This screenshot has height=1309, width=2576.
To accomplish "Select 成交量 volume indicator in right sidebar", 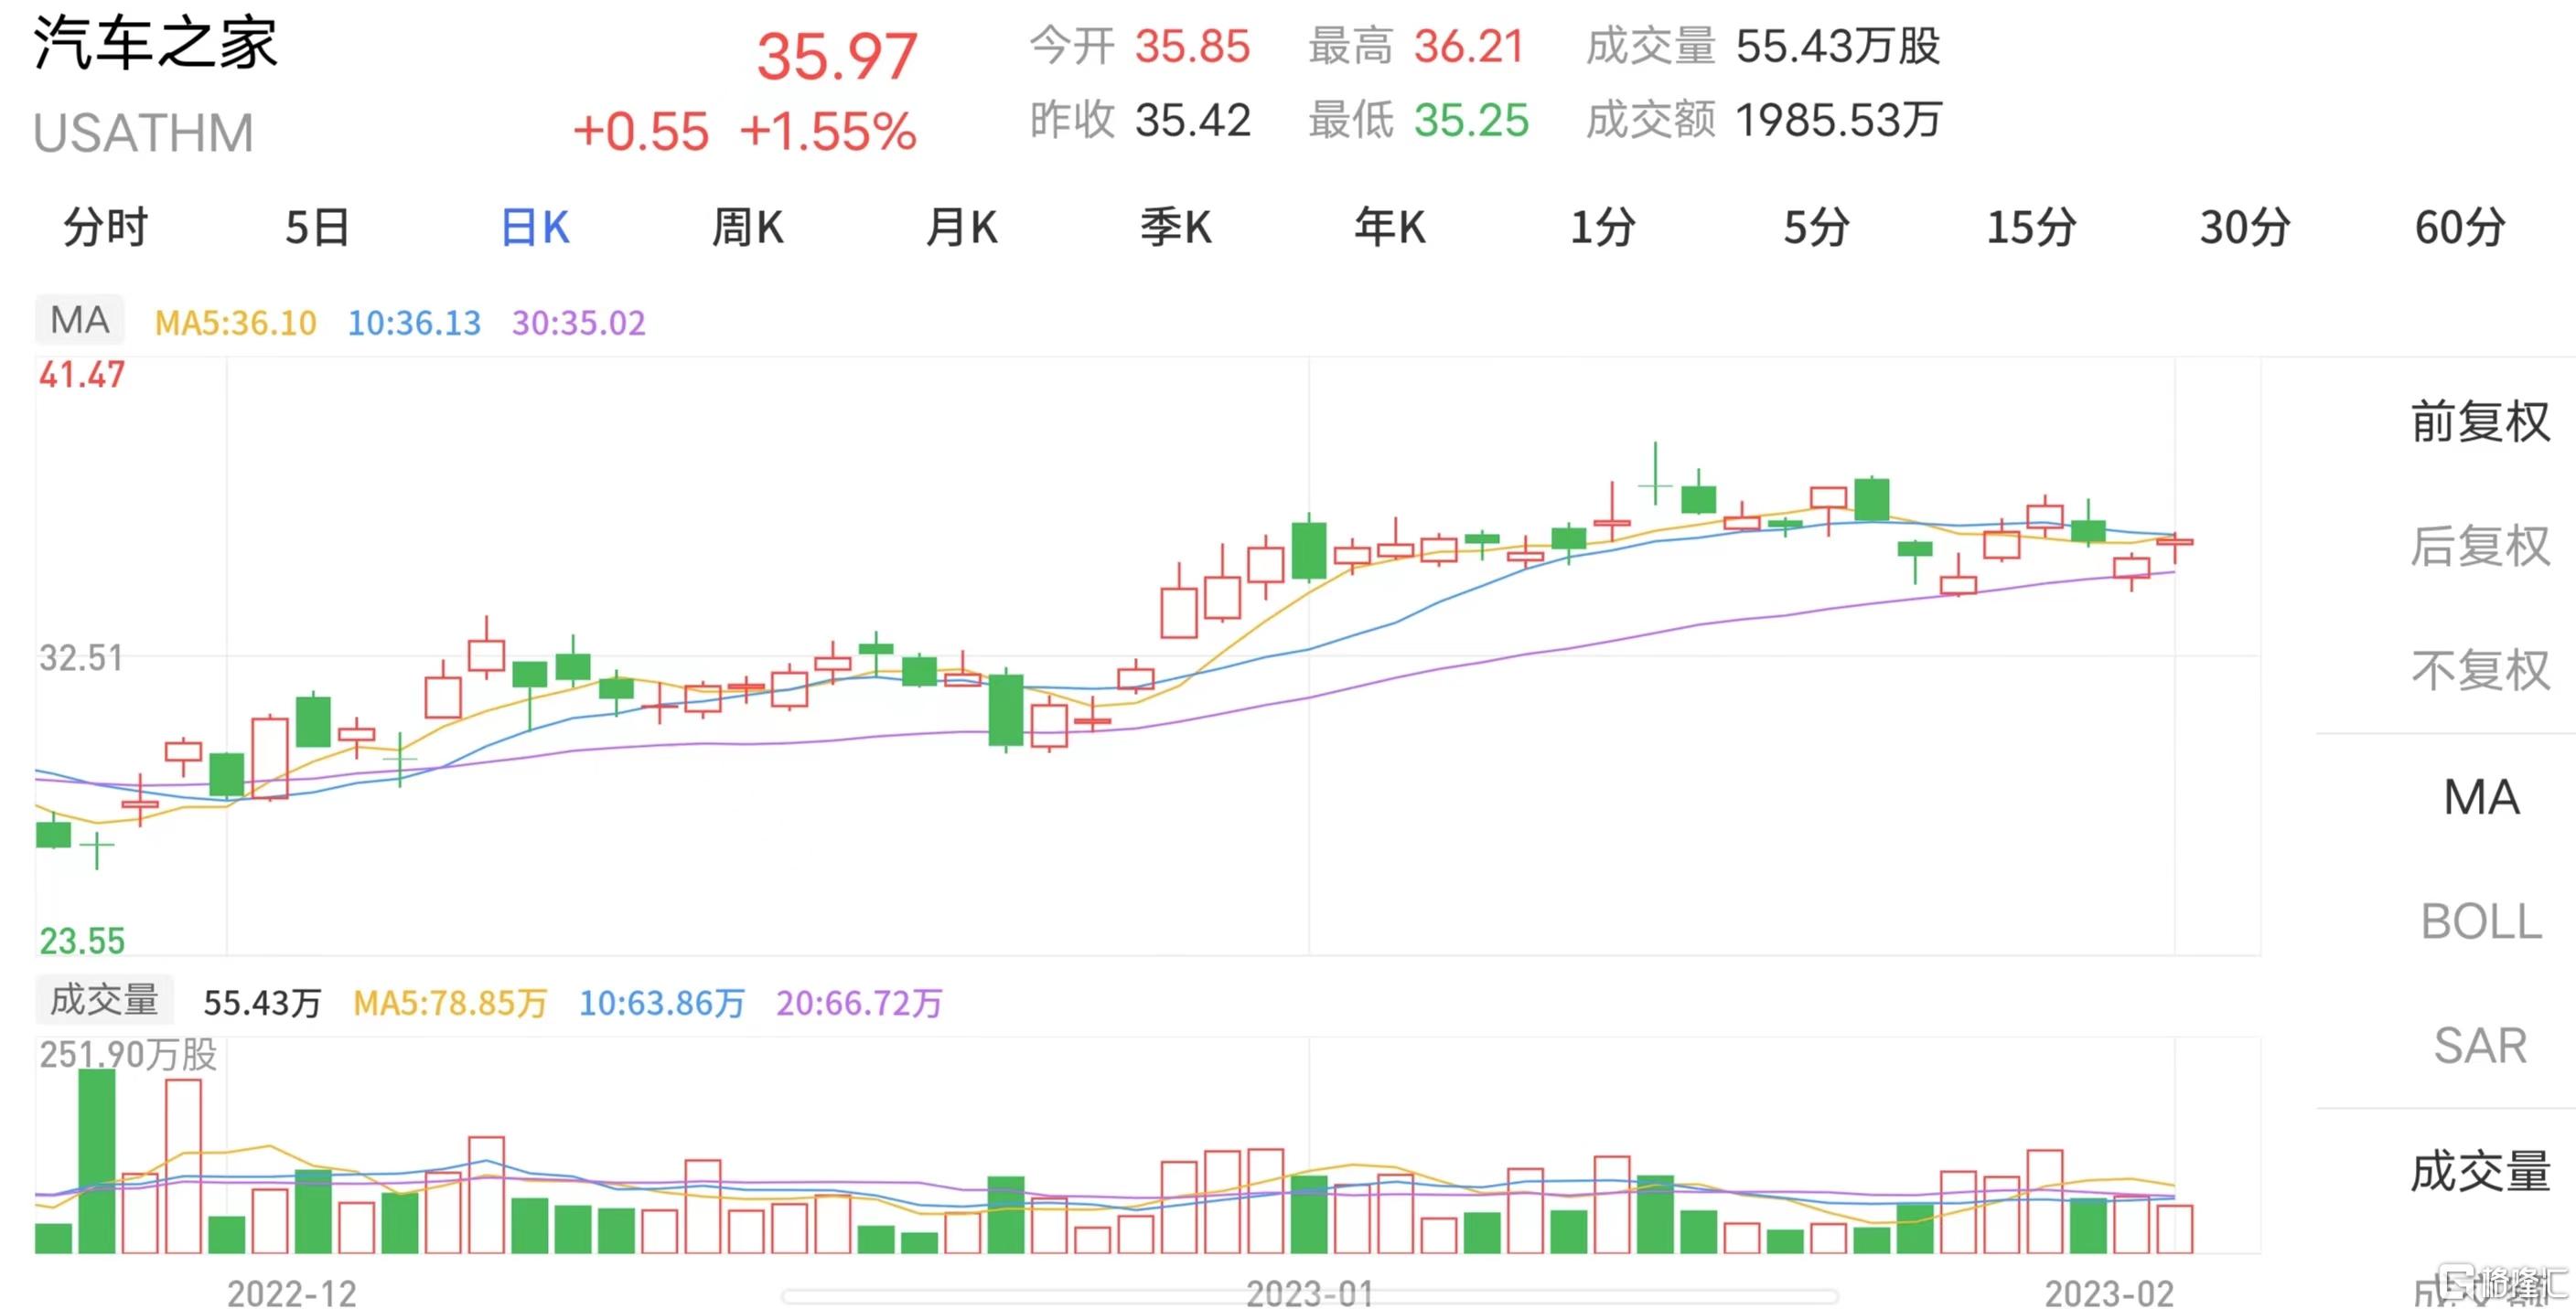I will 2481,1171.
